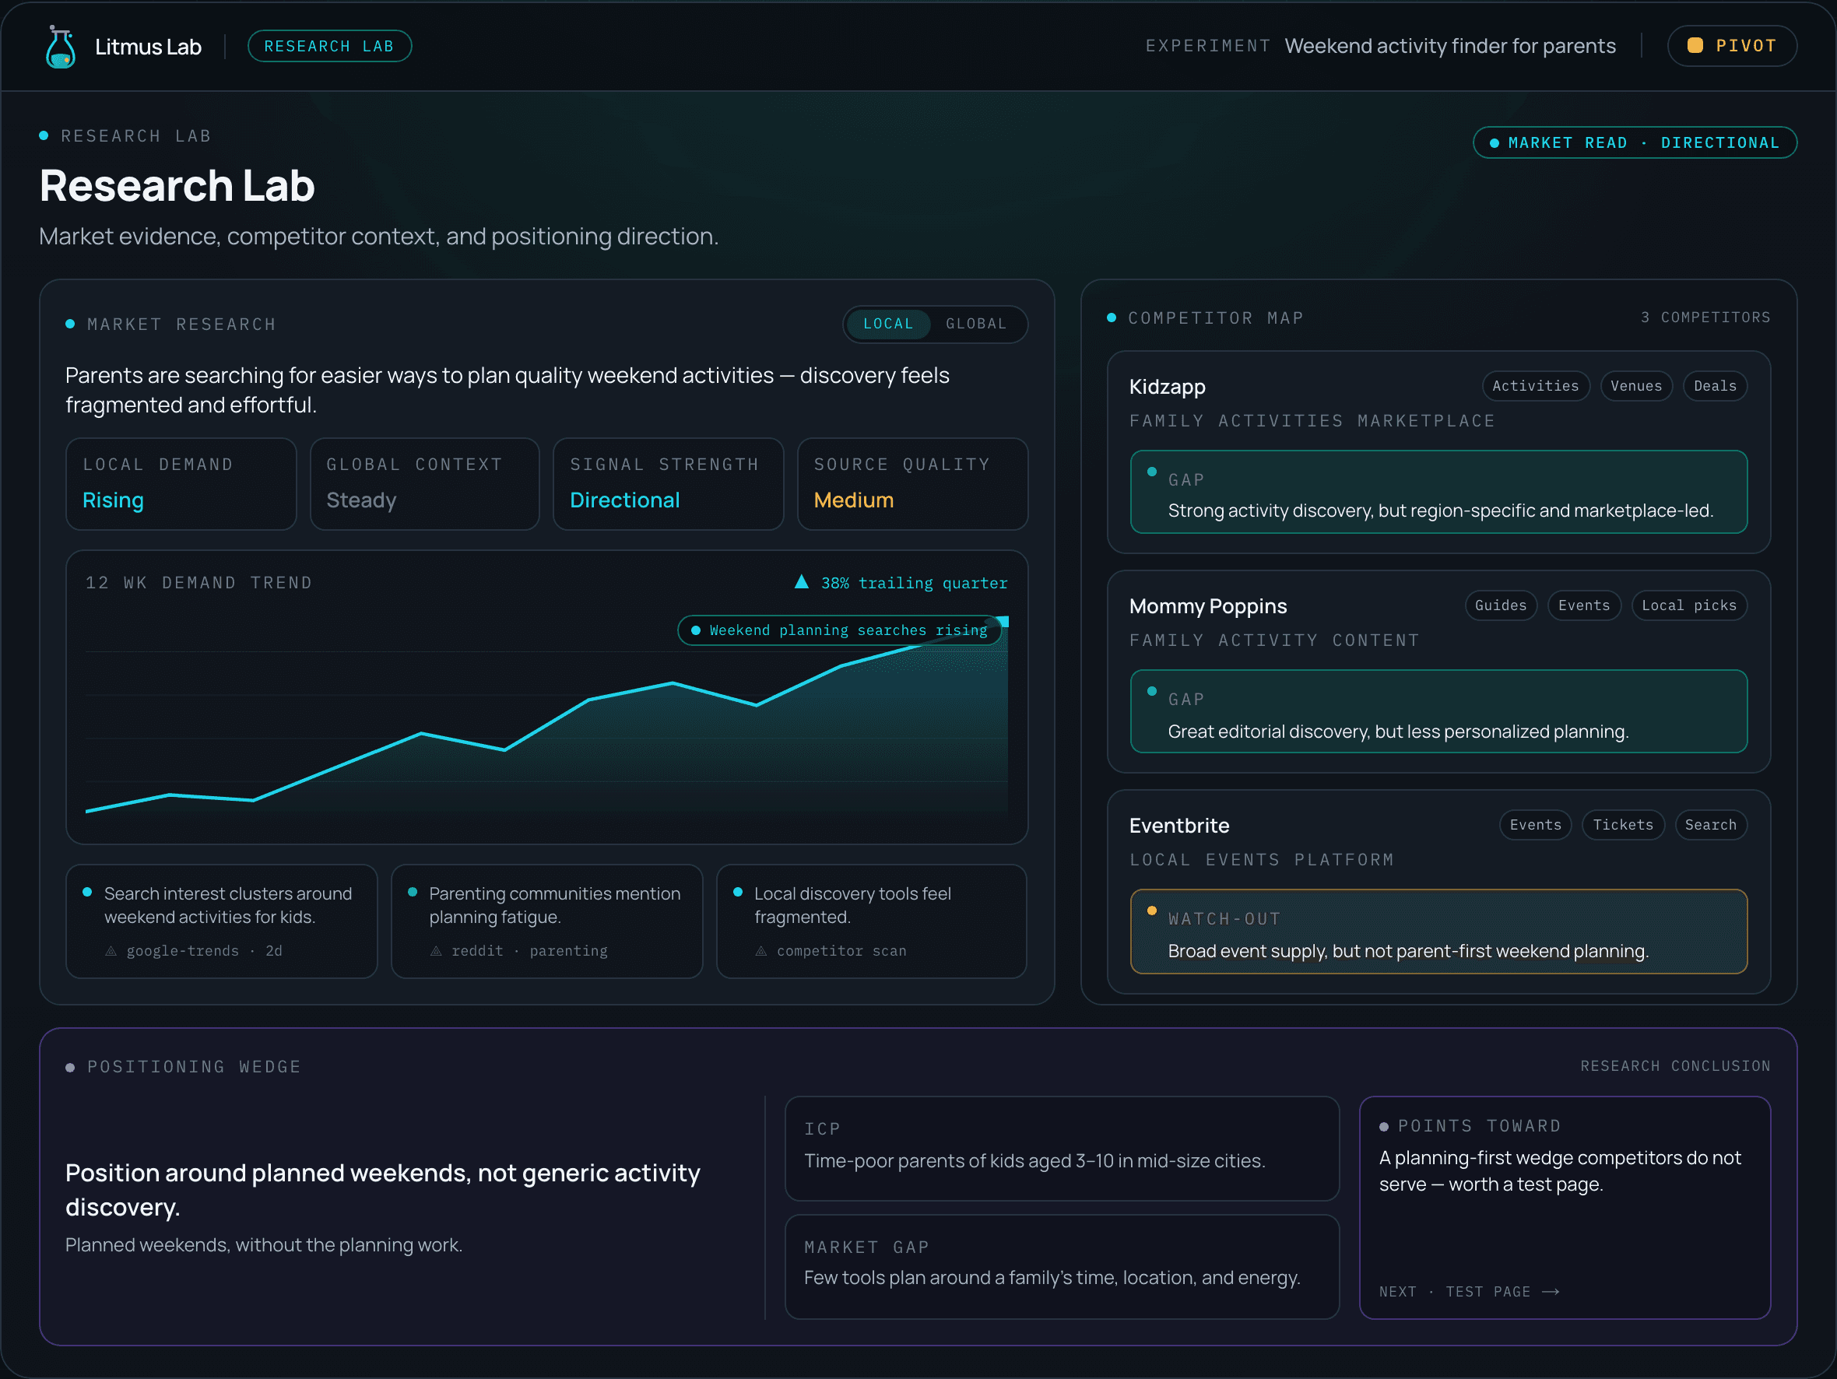Viewport: 1837px width, 1379px height.
Task: Click the PIVOT status button
Action: pos(1732,46)
